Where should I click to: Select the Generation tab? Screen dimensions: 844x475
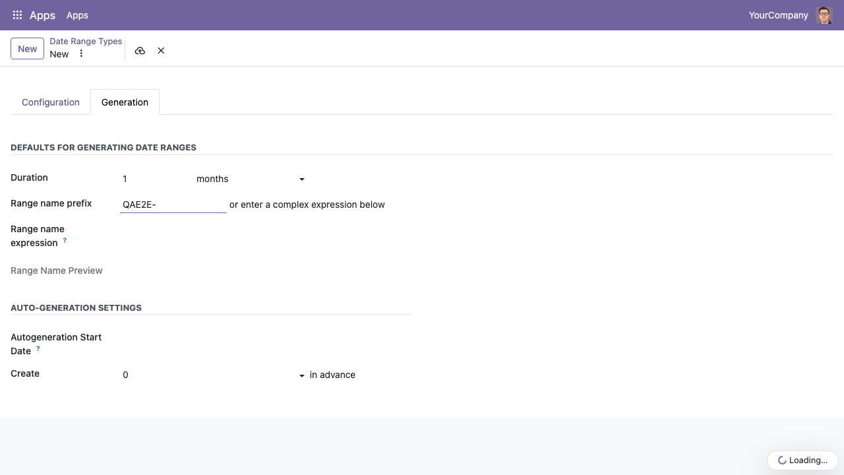click(x=125, y=102)
